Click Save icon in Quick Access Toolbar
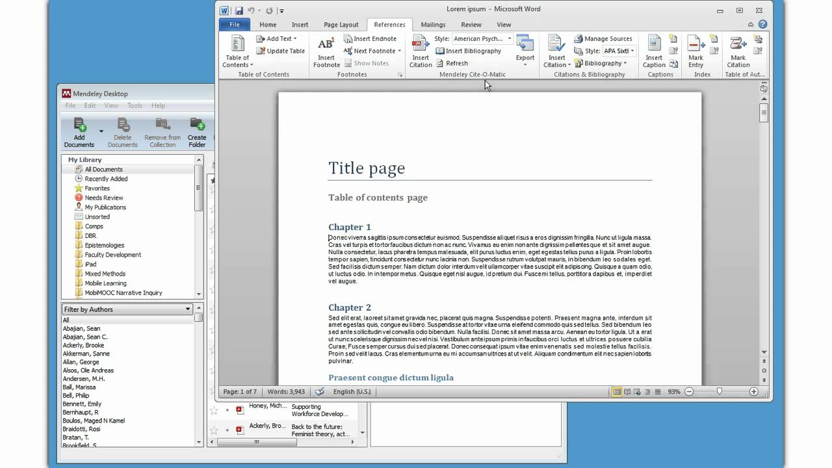The height and width of the screenshot is (468, 832). pos(239,10)
